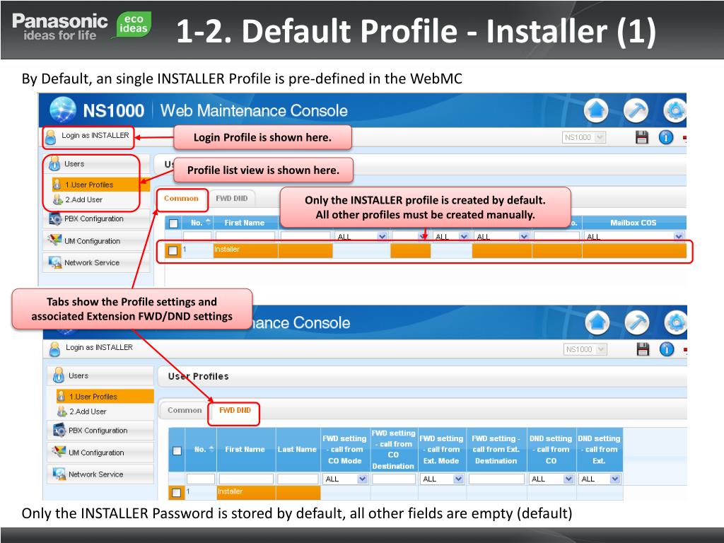The height and width of the screenshot is (543, 724).
Task: Click the Home icon in upper console header
Action: 596,111
